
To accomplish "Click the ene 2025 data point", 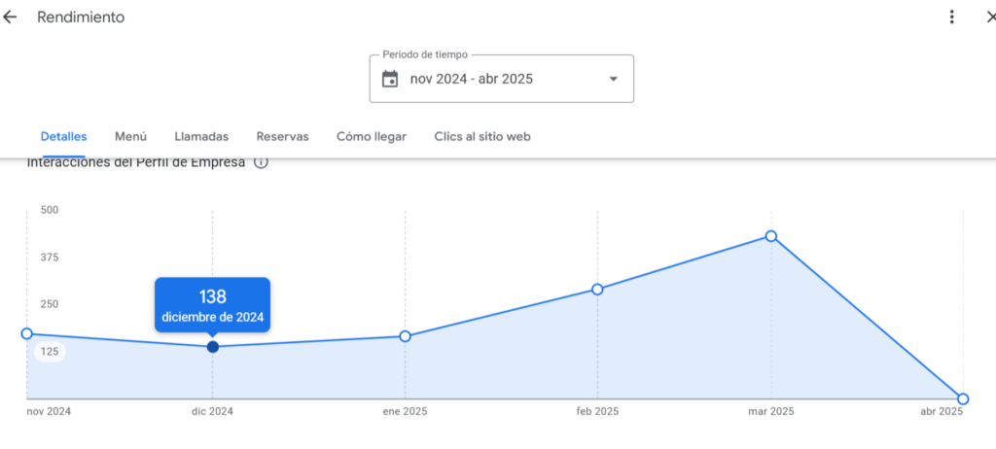I will tap(406, 336).
